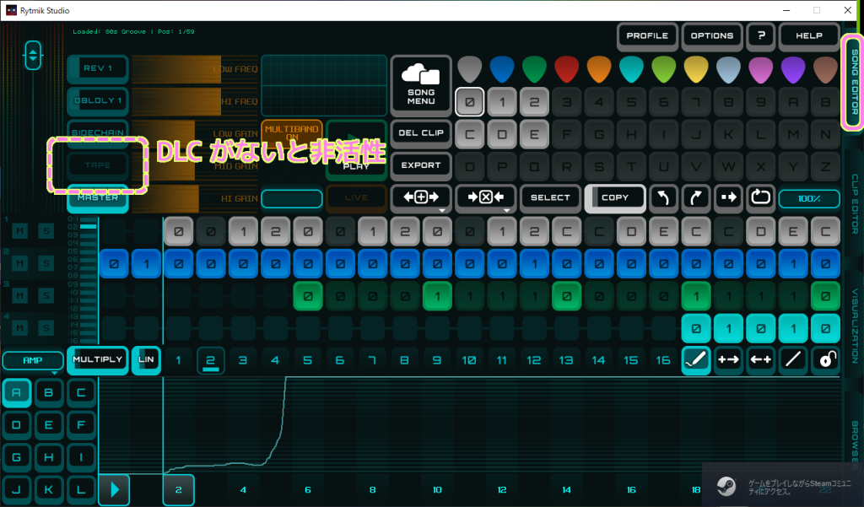Select the red guitar pick
Screen dimensions: 864x507
click(x=566, y=69)
